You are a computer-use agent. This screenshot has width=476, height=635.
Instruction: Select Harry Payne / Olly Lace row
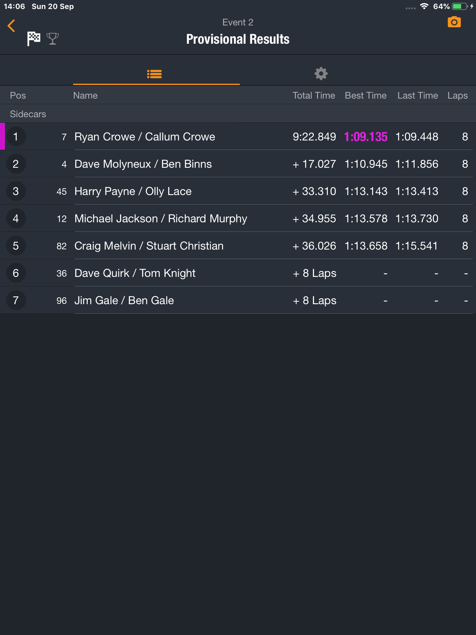[133, 191]
